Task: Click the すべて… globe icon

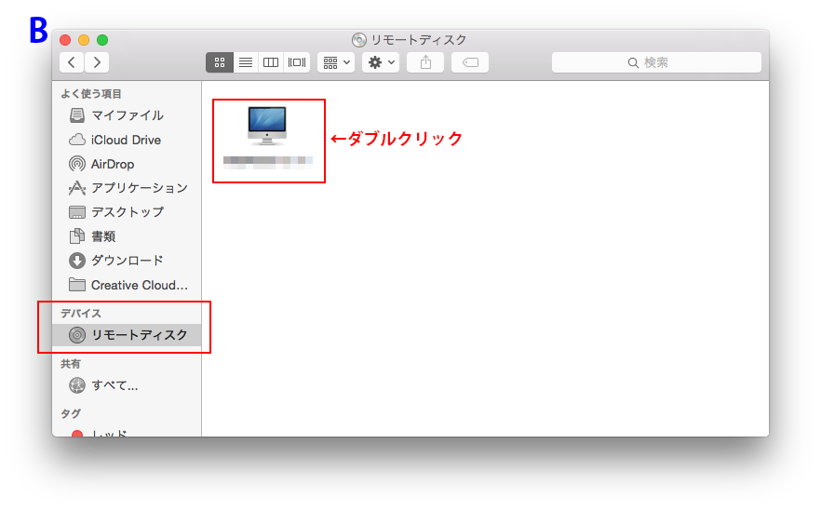Action: tap(77, 385)
